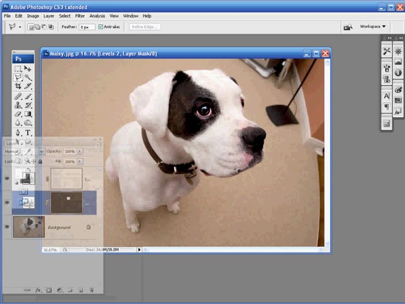
Task: Select the History Brush tool
Action: click(28, 105)
